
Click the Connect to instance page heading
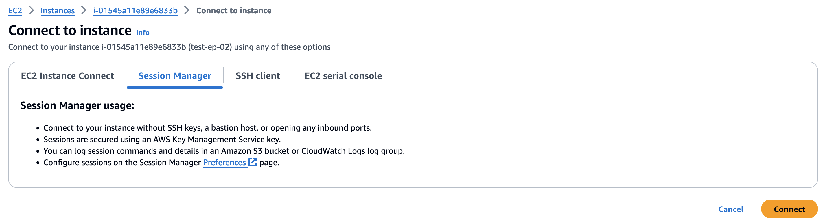pos(70,30)
